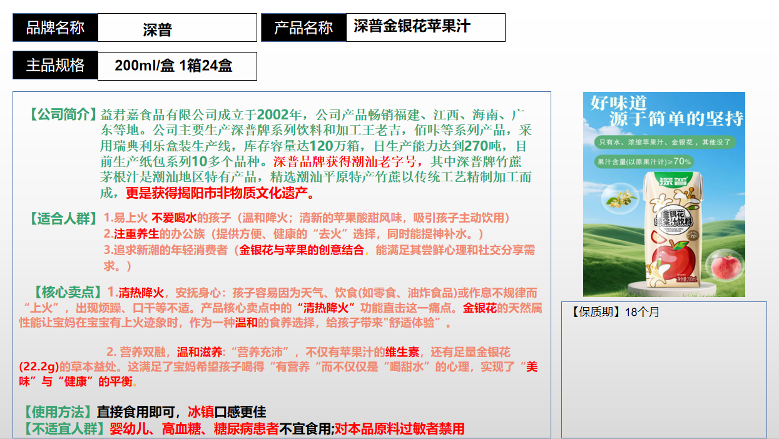
Task: Select the 70% juice content badge on carton
Action: pos(693,236)
